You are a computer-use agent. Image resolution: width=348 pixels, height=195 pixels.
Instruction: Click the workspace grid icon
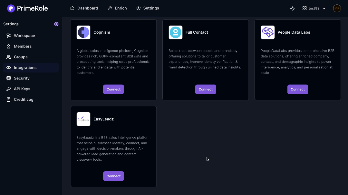pyautogui.click(x=304, y=8)
